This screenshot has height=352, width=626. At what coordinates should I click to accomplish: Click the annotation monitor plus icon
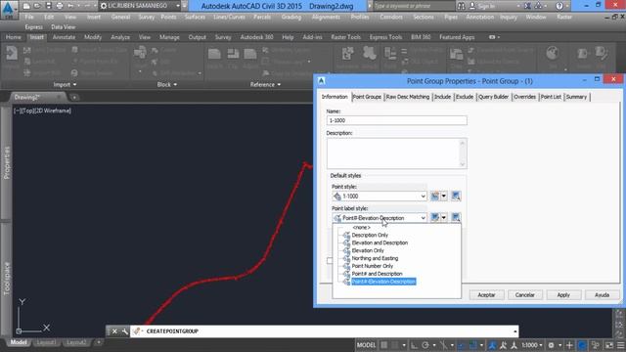(569, 345)
